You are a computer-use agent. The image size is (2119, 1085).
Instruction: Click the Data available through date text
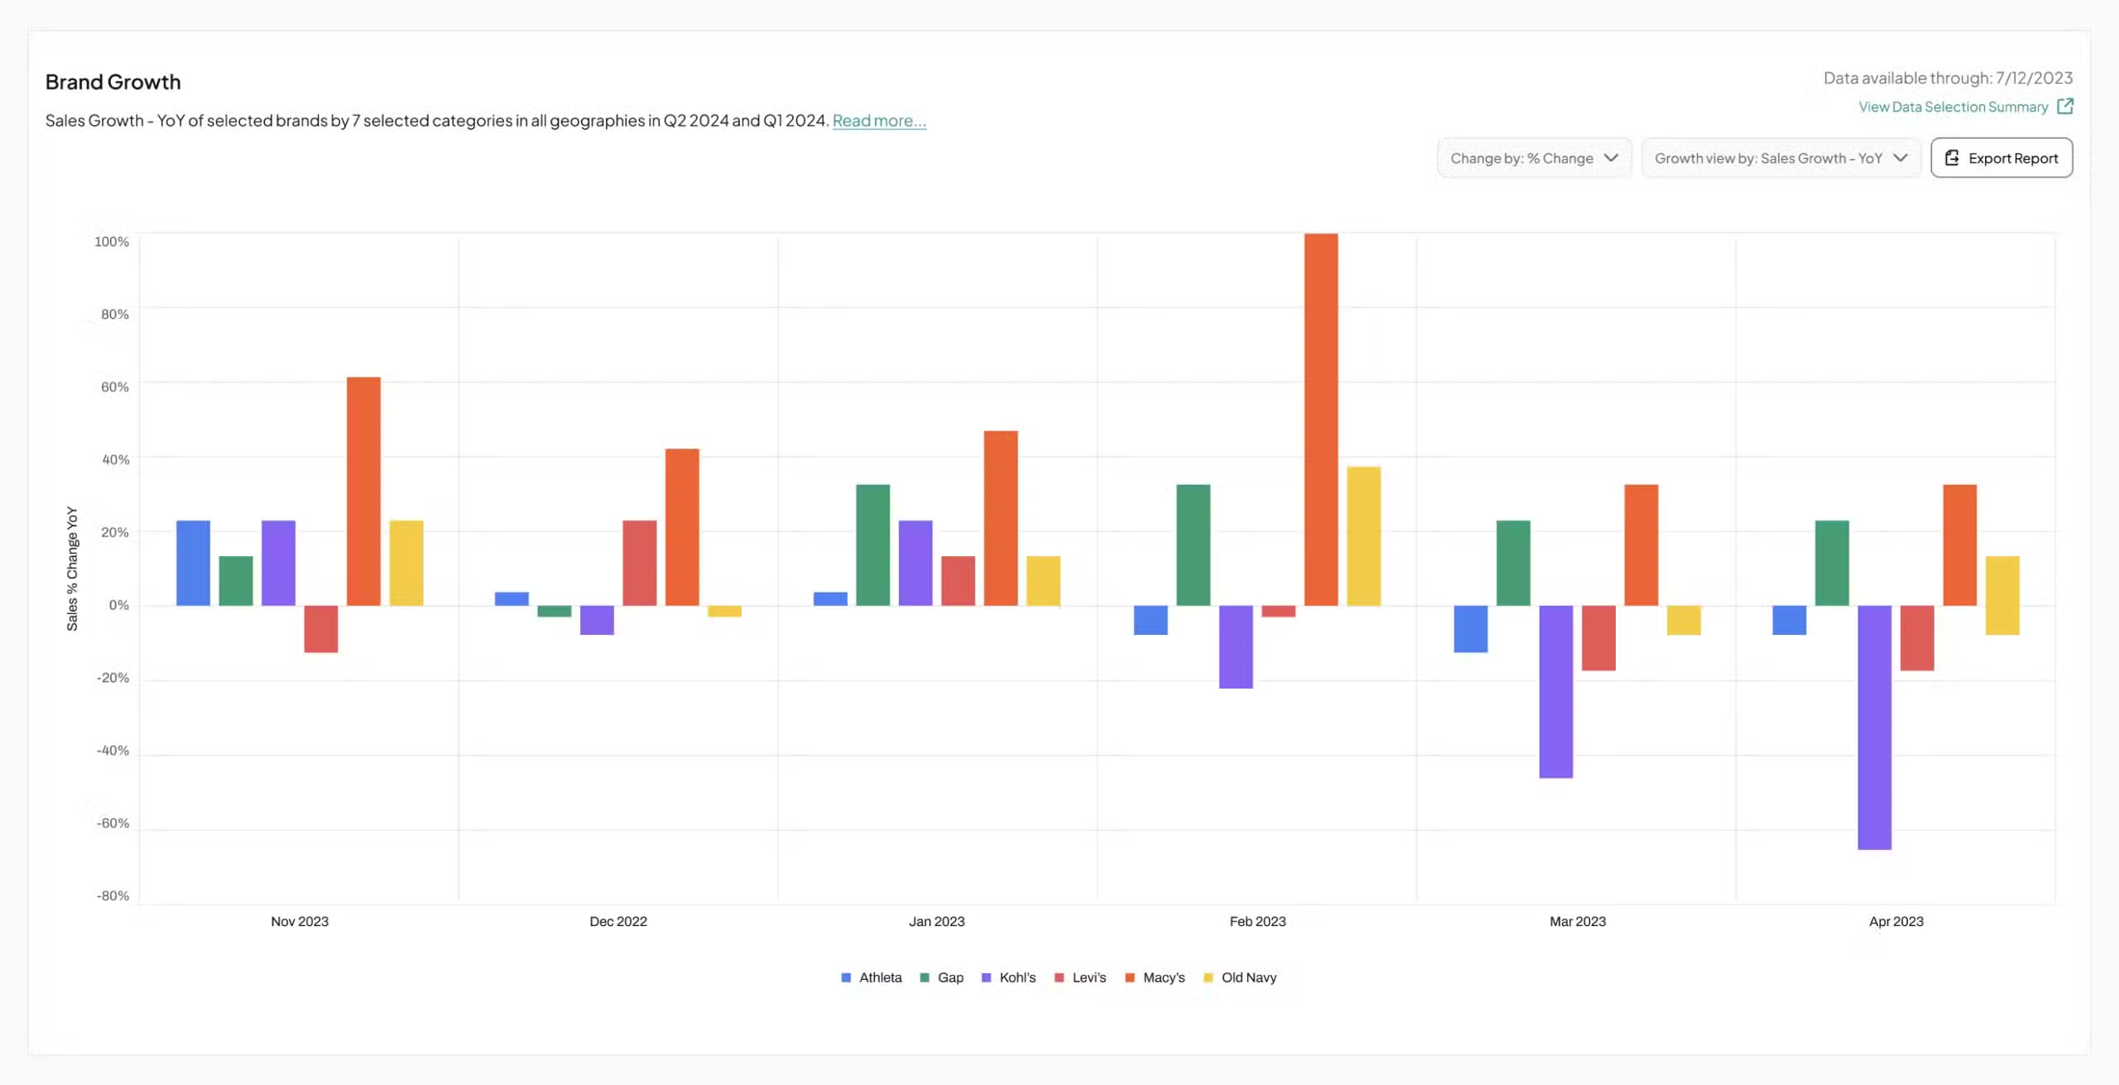coord(1948,78)
